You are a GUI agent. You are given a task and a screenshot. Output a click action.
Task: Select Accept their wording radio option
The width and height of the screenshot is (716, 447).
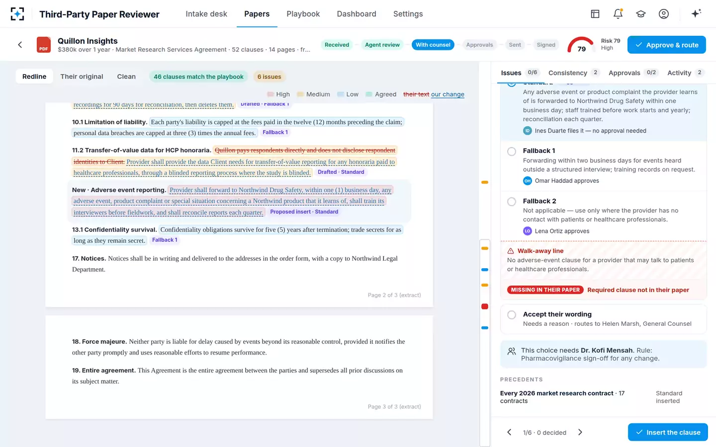(x=512, y=315)
